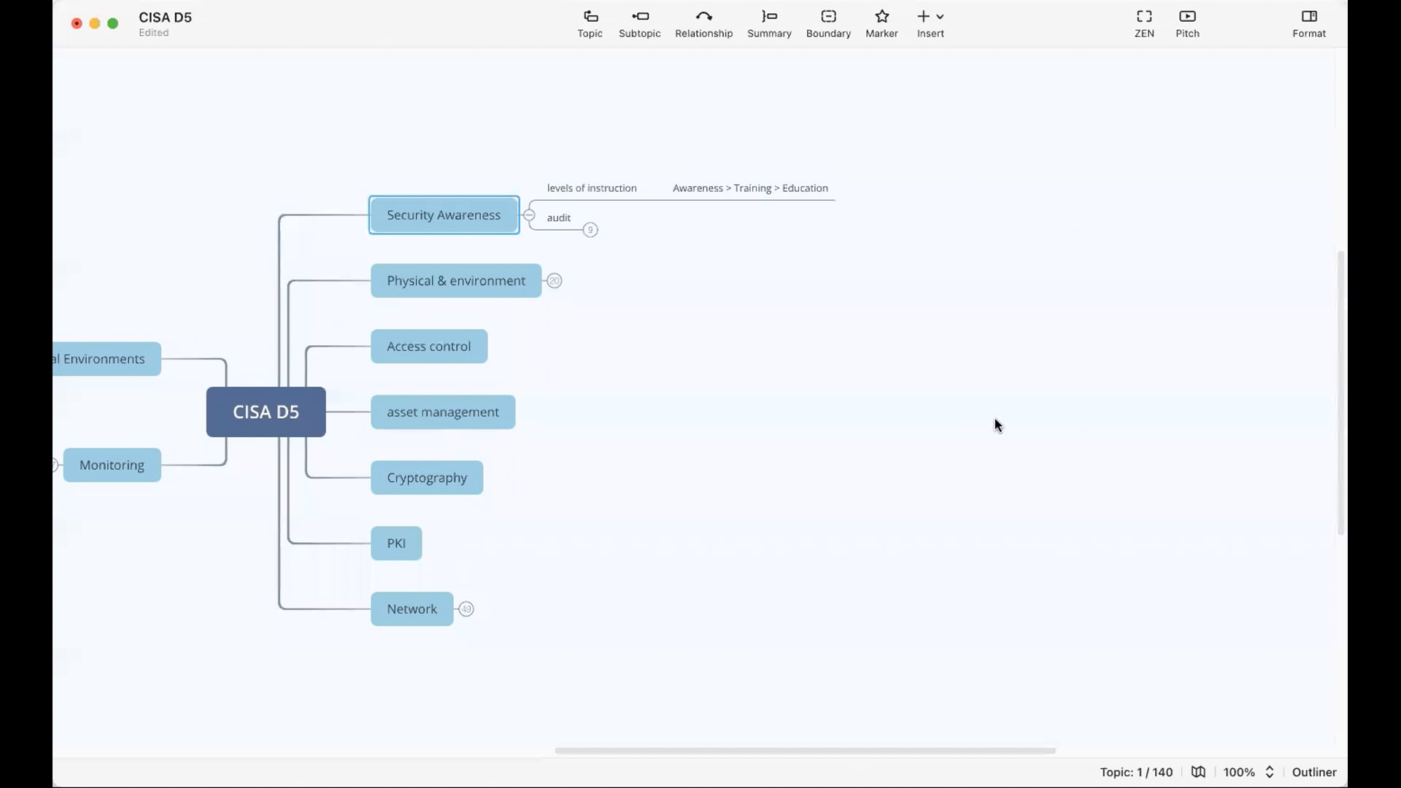Select the Cryptography topic
Image resolution: width=1401 pixels, height=788 pixels.
[x=427, y=478]
